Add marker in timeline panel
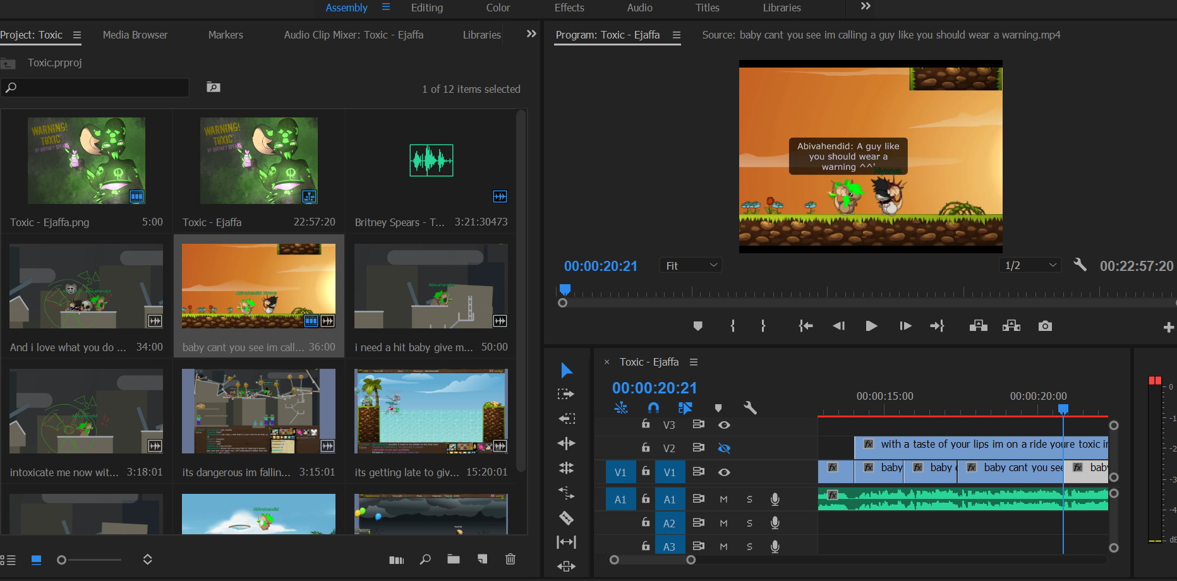 [x=718, y=408]
